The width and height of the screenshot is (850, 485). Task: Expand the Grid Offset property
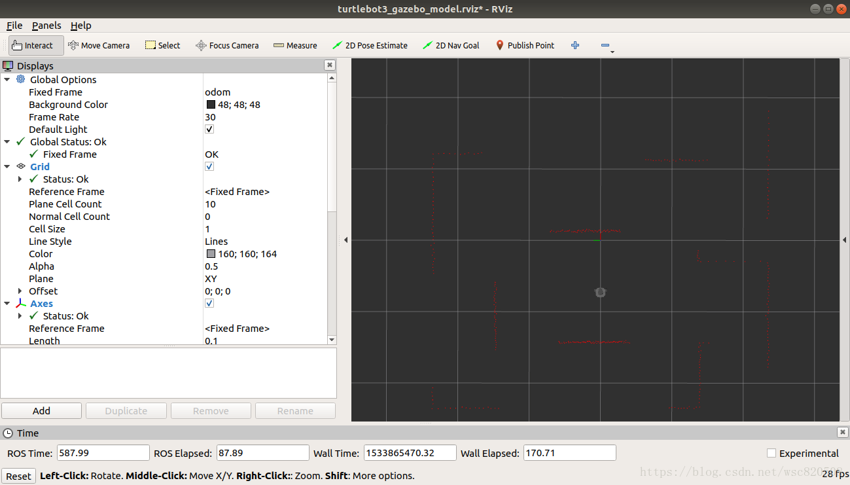pos(20,291)
